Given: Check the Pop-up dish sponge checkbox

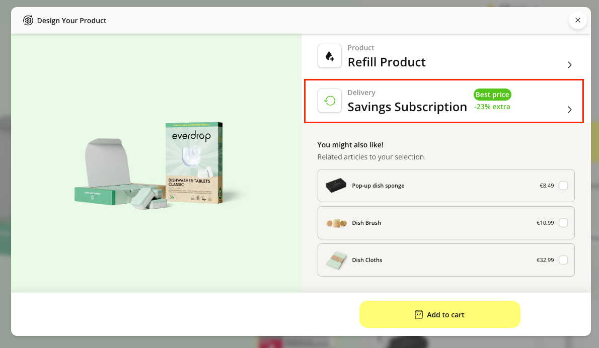Looking at the screenshot, I should click(563, 186).
